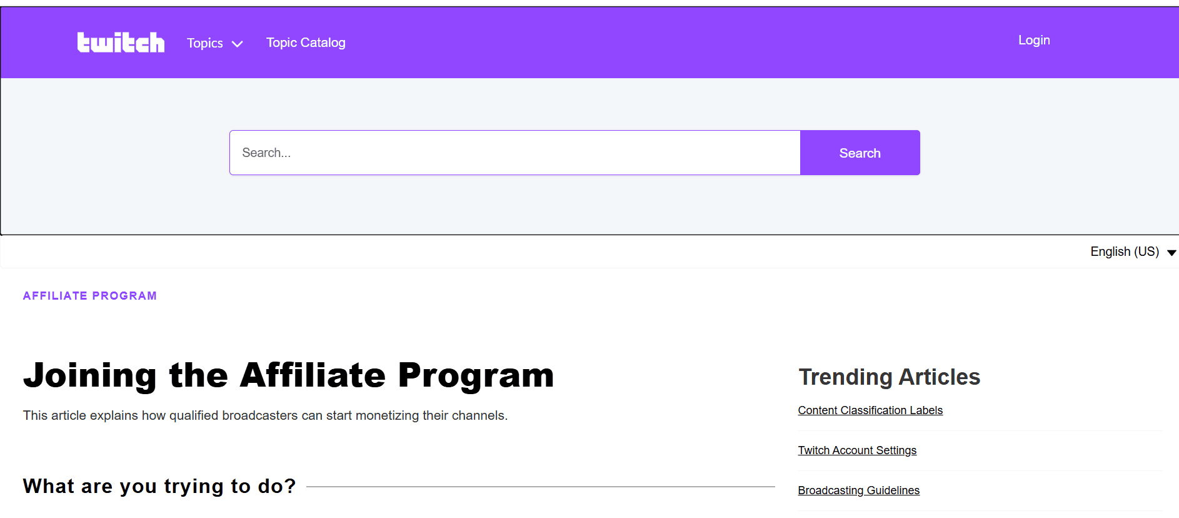The width and height of the screenshot is (1179, 518).
Task: Click the 'What are you trying to do?' heading
Action: coord(159,486)
